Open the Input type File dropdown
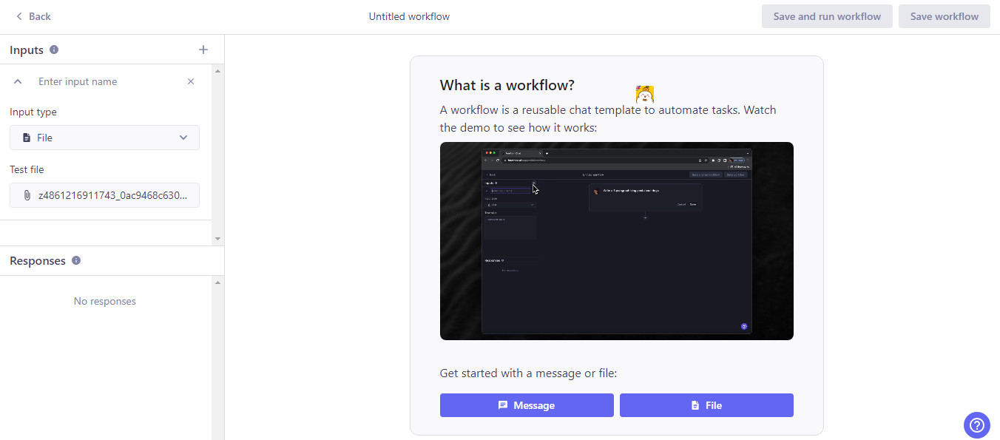 coord(104,138)
